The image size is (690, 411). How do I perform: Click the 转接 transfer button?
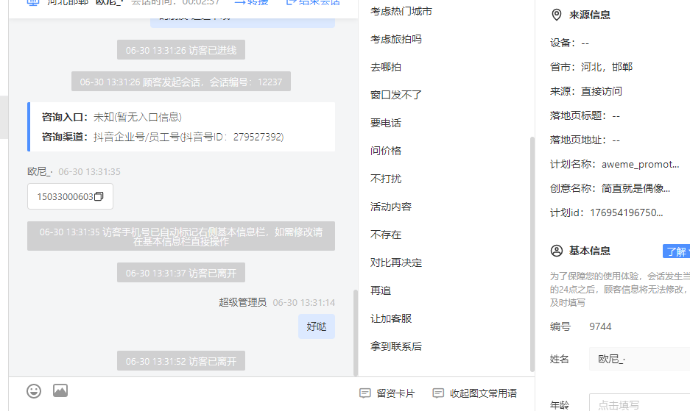point(251,2)
